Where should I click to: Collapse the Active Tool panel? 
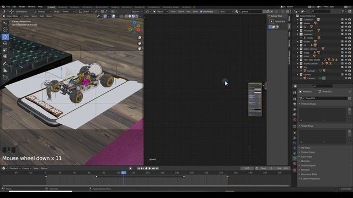[269, 16]
